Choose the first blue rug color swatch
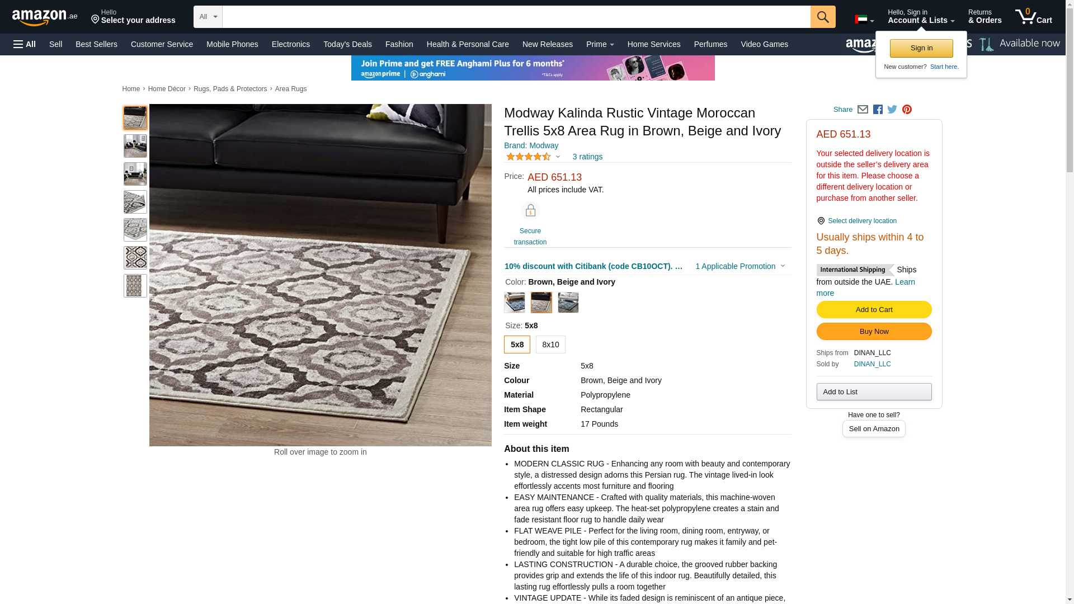1074x604 pixels. pos(515,303)
